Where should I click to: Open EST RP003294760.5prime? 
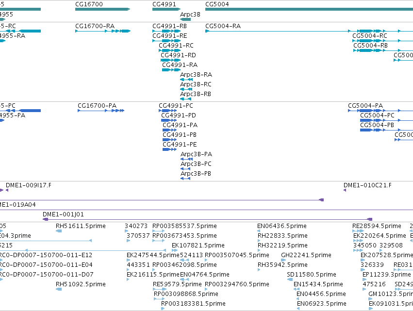[207, 289]
